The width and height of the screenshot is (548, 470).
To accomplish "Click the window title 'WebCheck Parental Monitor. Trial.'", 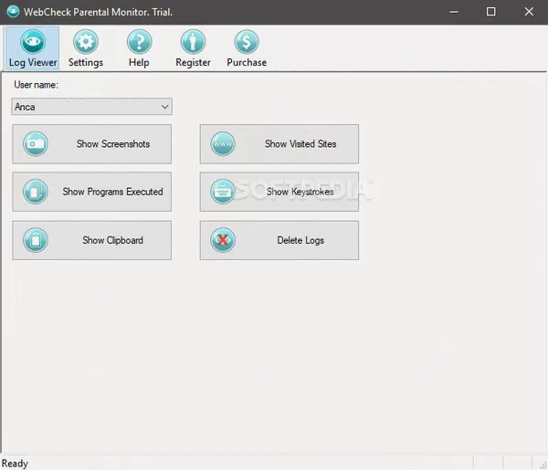I will (x=98, y=12).
